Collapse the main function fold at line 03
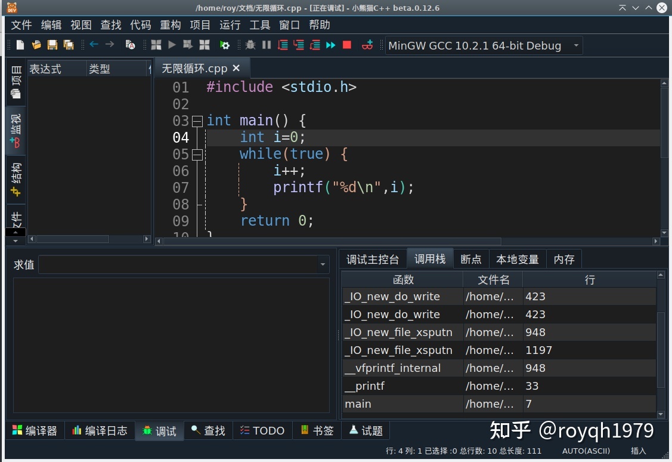The height and width of the screenshot is (462, 672). [x=197, y=121]
